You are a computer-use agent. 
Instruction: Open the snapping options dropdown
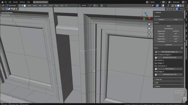(98, 6)
